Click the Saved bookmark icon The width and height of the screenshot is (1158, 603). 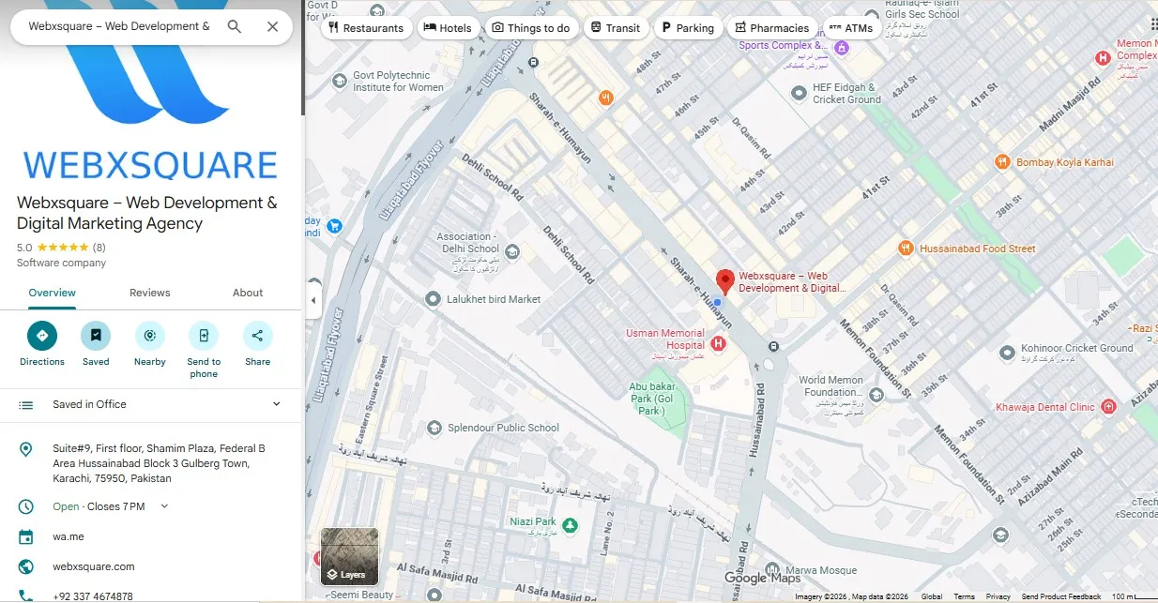(96, 336)
